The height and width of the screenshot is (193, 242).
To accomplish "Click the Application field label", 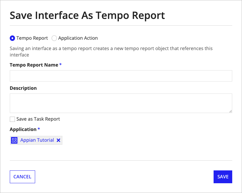I will tap(23, 129).
